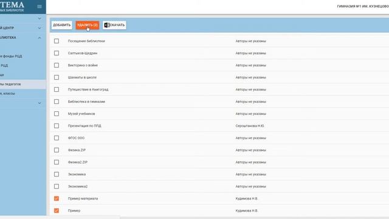This screenshot has width=389, height=219.
Task: Tick the ФГОС ООО checkbox
Action: click(x=57, y=138)
